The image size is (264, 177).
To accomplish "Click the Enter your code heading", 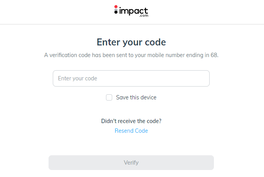I will [x=131, y=42].
